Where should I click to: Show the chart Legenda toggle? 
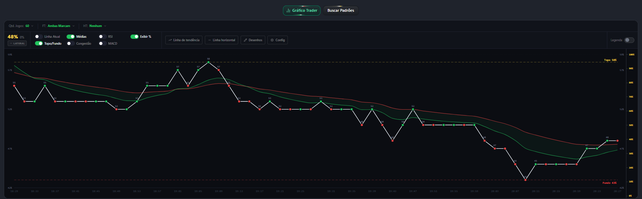click(x=629, y=40)
